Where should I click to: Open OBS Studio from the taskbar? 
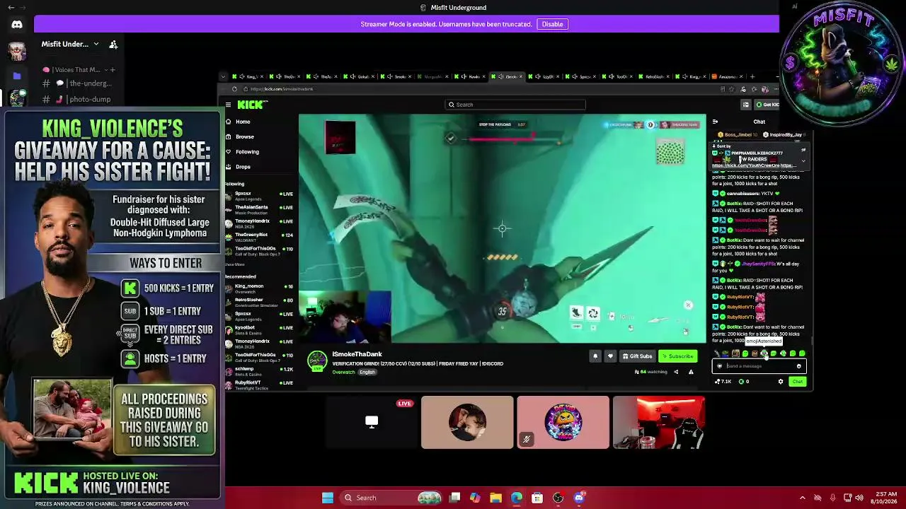point(558,498)
